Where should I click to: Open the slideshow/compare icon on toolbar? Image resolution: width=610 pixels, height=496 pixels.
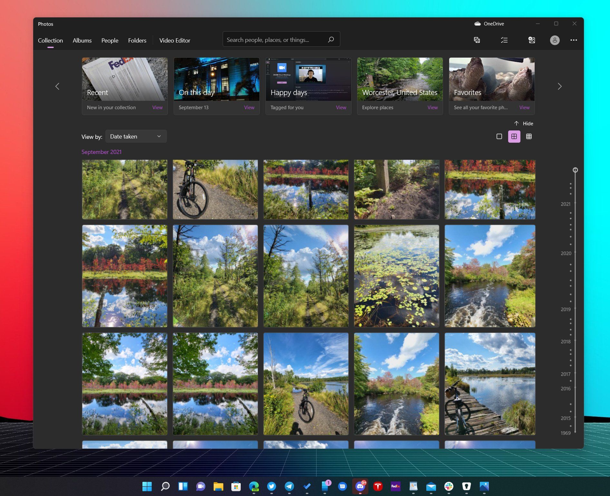coord(477,40)
